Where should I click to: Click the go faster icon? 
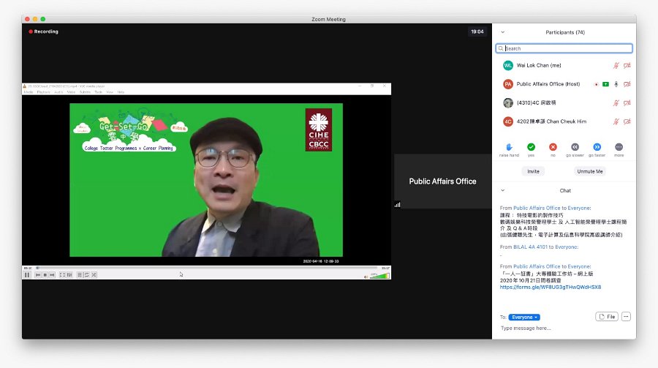click(597, 146)
